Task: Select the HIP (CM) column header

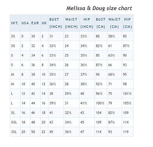Action: (128, 23)
